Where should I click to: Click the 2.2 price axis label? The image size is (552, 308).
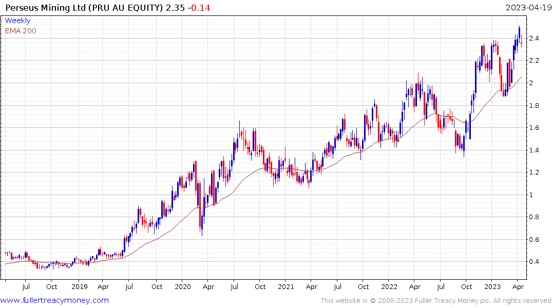click(534, 61)
